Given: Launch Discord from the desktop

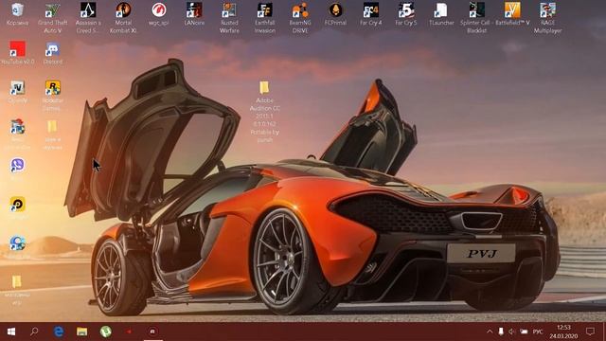Looking at the screenshot, I should pyautogui.click(x=53, y=49).
